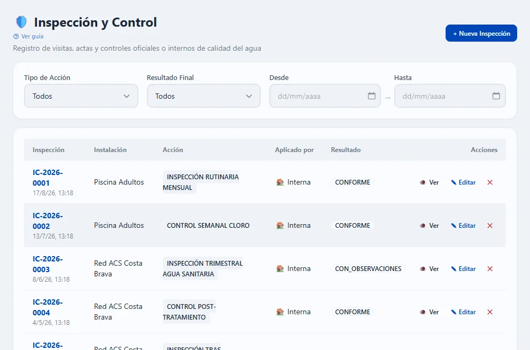Image resolution: width=530 pixels, height=350 pixels.
Task: Click Editar for IC-2026-0003
Action: 463,269
